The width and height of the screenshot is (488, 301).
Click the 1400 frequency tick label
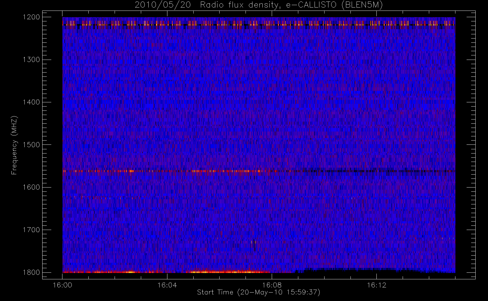(x=31, y=102)
